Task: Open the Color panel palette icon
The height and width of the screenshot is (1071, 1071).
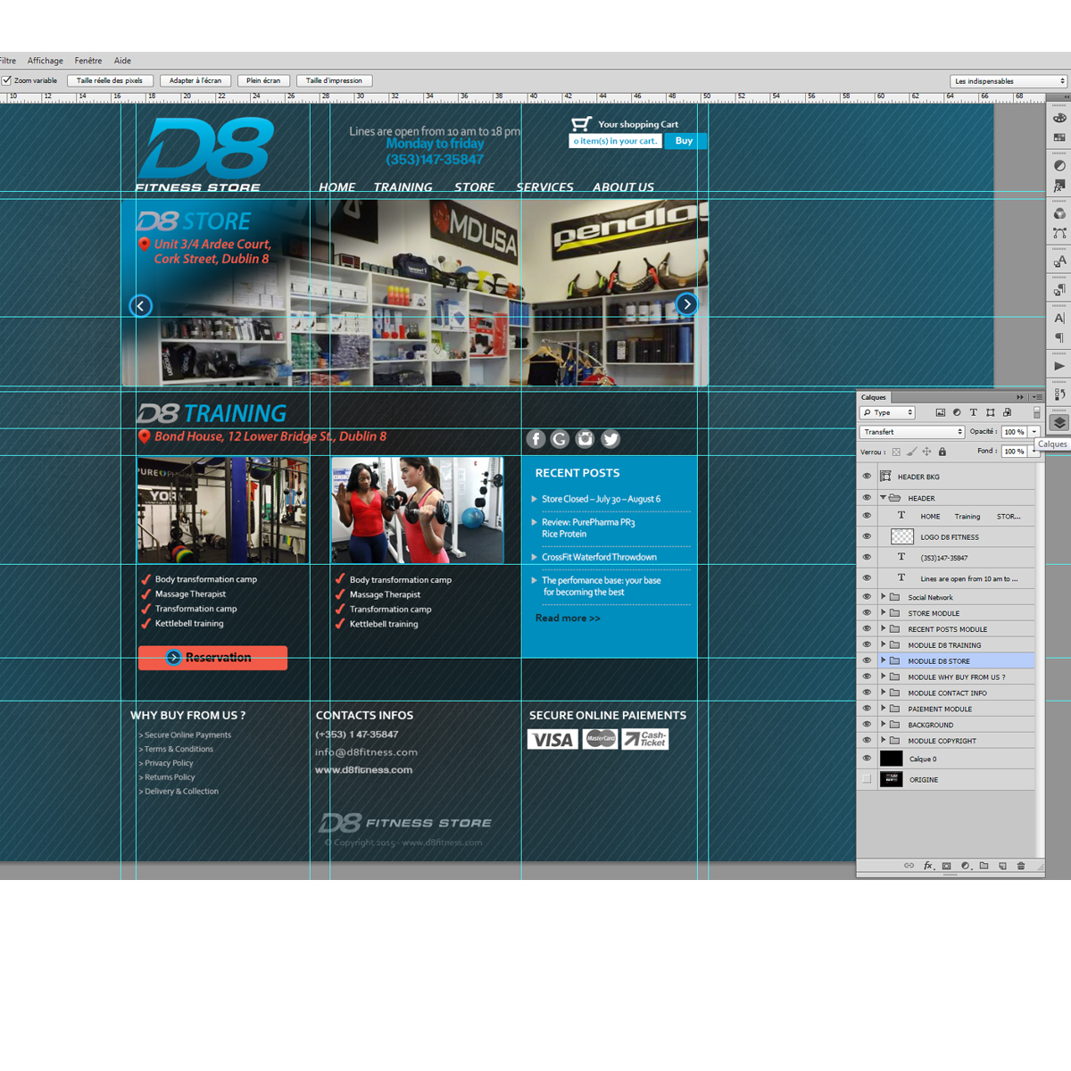Action: [1059, 118]
